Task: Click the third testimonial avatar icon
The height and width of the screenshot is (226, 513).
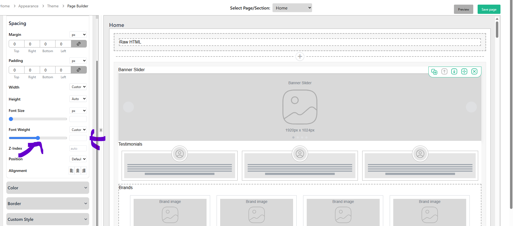Action: tap(420, 154)
